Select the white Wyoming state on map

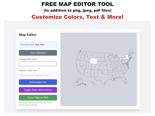pos(94,61)
